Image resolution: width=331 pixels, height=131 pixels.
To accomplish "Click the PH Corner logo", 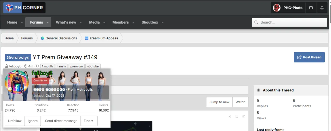I will point(24,8).
